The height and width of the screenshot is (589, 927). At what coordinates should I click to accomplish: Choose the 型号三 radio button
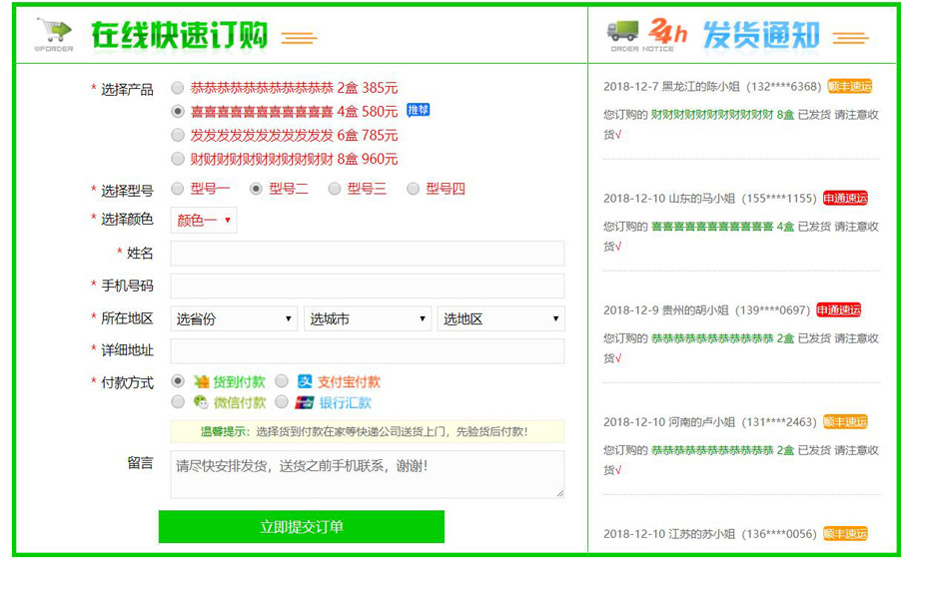click(335, 189)
